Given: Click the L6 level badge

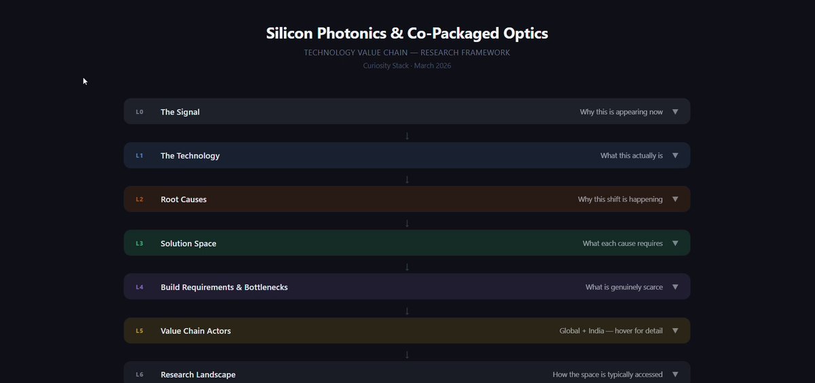Looking at the screenshot, I should 139,374.
